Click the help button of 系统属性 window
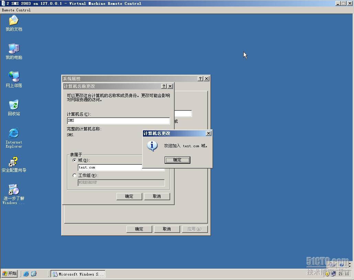The width and height of the screenshot is (354, 280). click(x=200, y=78)
